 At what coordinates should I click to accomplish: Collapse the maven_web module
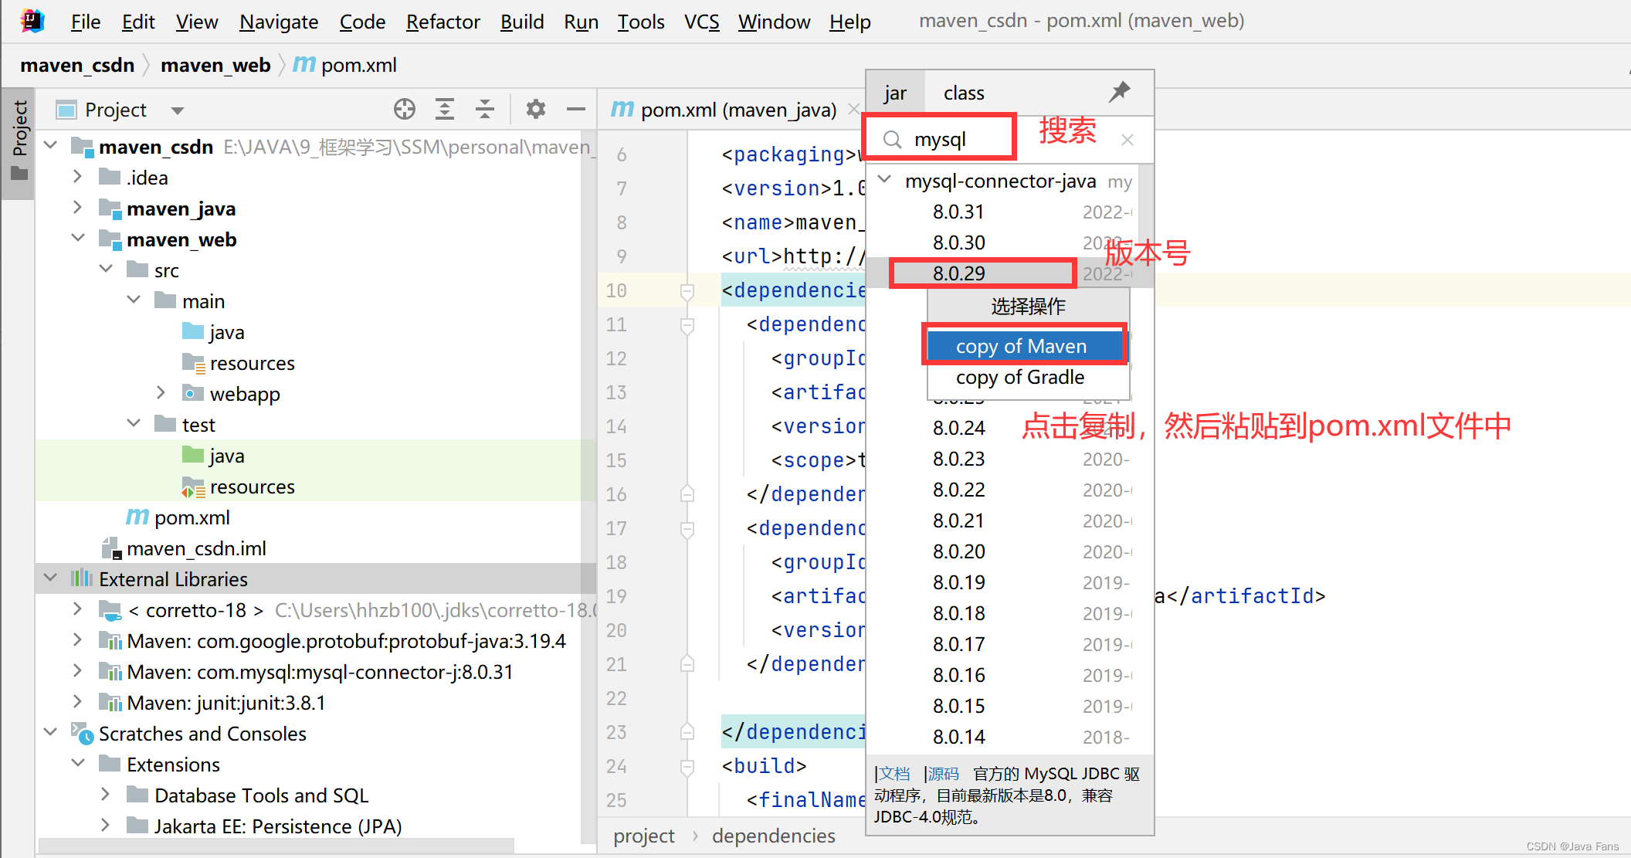(x=78, y=238)
